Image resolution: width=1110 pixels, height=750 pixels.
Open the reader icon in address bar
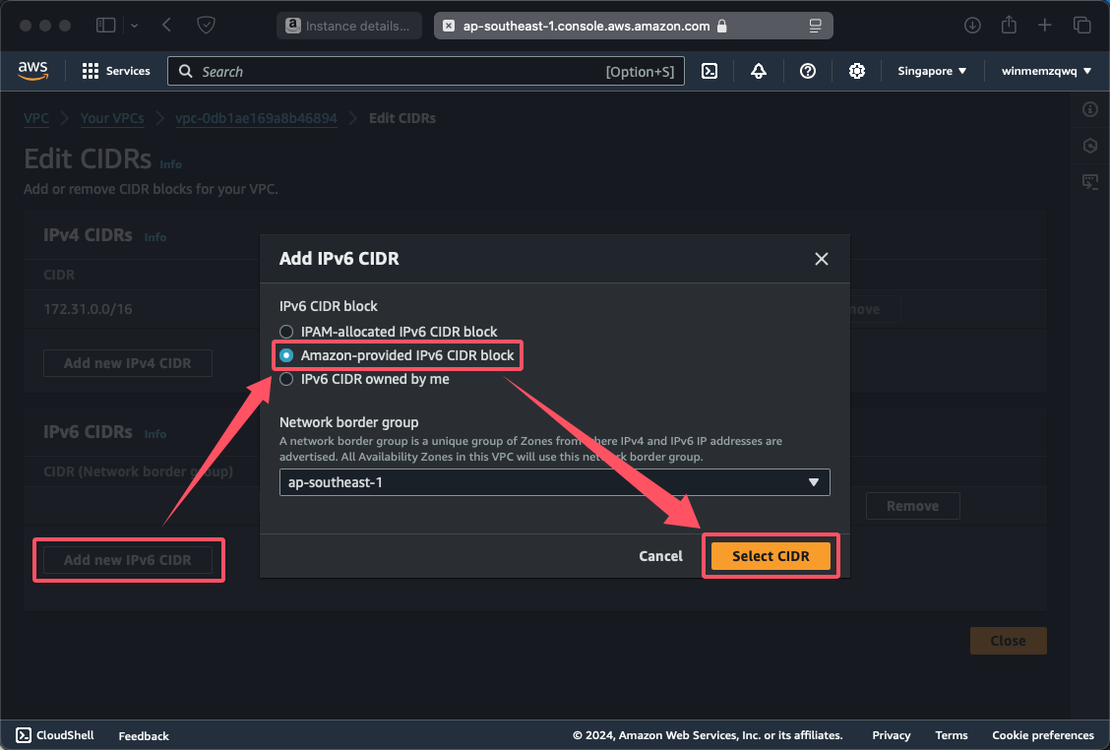tap(815, 27)
